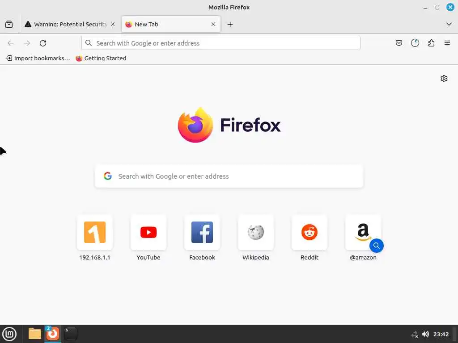This screenshot has width=458, height=343.
Task: Click the 192.168.1.1 label text
Action: pos(95,258)
